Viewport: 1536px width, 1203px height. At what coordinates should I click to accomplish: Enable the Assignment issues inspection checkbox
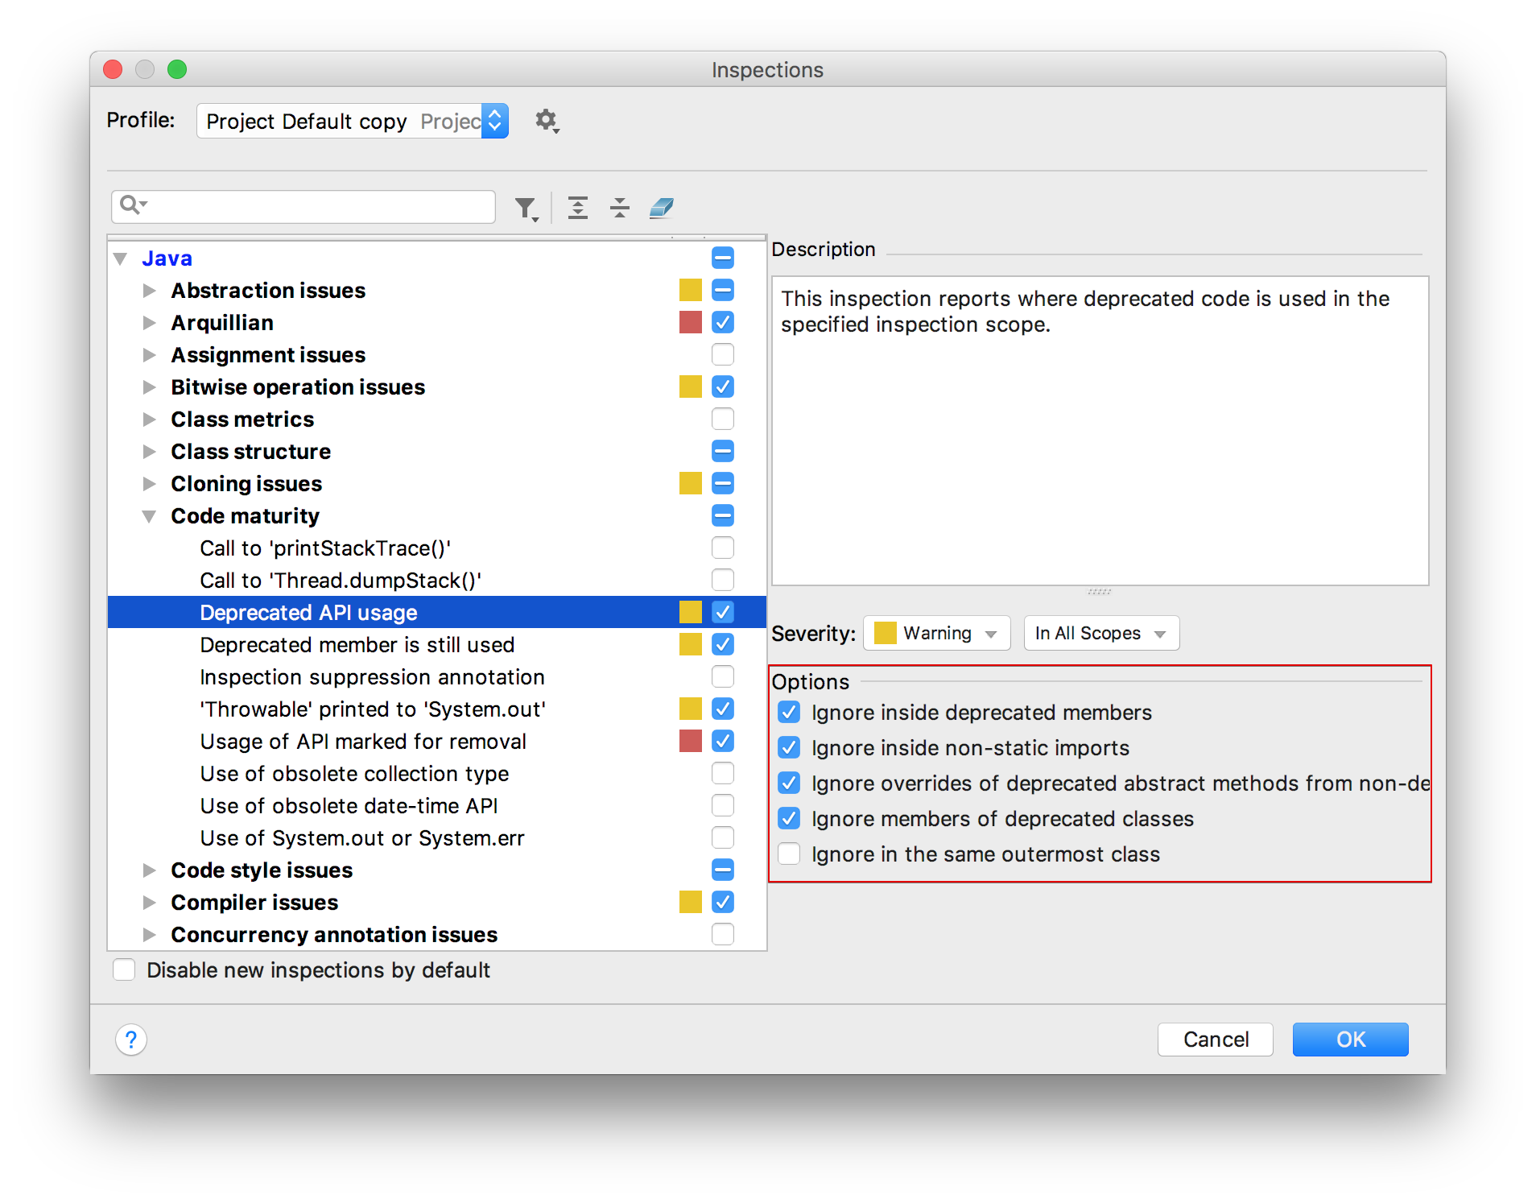tap(722, 354)
